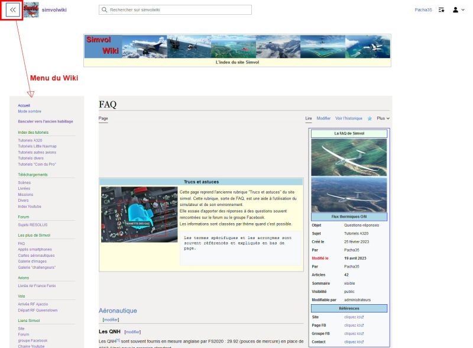Image resolution: width=473 pixels, height=348 pixels.
Task: Open Page FB cliquez ici link
Action: pos(354,326)
